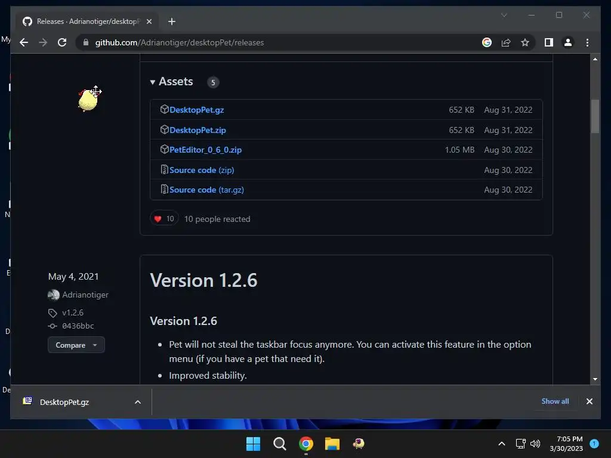Click the desktop pet chick sprite
Viewport: 611px width, 458px height.
point(88,100)
